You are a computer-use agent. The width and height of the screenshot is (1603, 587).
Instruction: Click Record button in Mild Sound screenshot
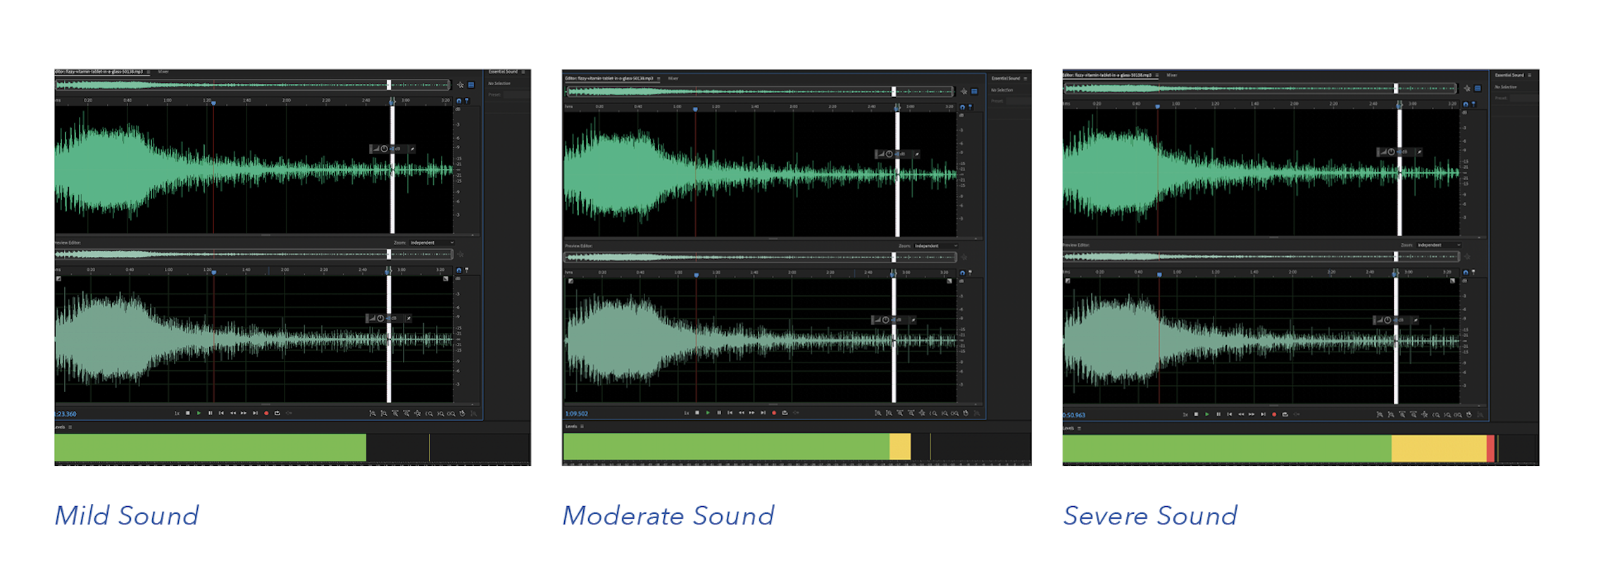(x=266, y=413)
